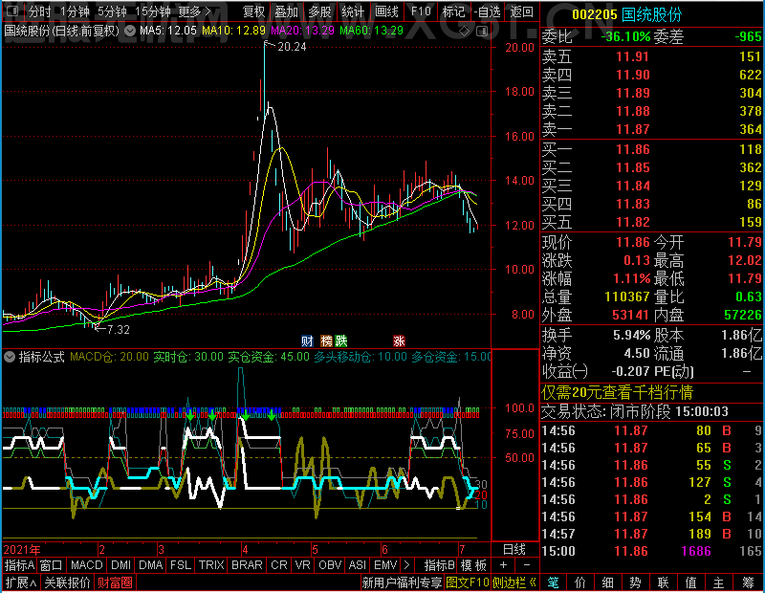Open the chart settings dropdown next to 国统股份(日线,前复权)

point(130,32)
